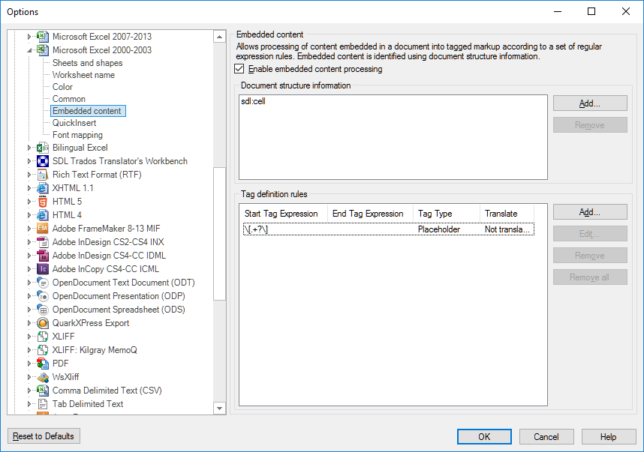Expand the Rich Text Format (RTF) node

(x=29, y=175)
